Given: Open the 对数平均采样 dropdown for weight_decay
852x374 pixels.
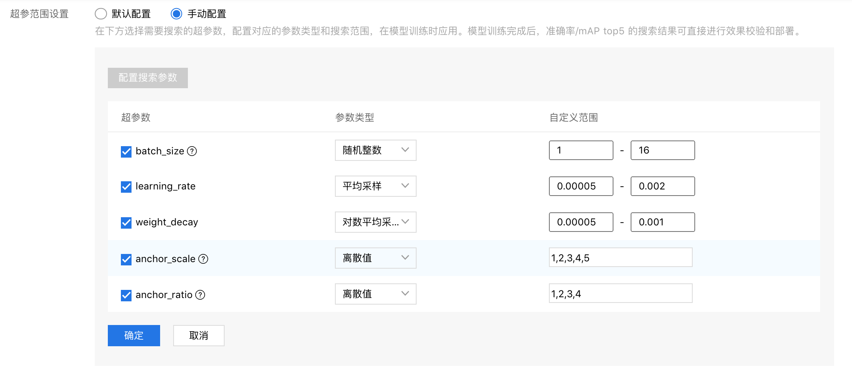Looking at the screenshot, I should pos(376,222).
